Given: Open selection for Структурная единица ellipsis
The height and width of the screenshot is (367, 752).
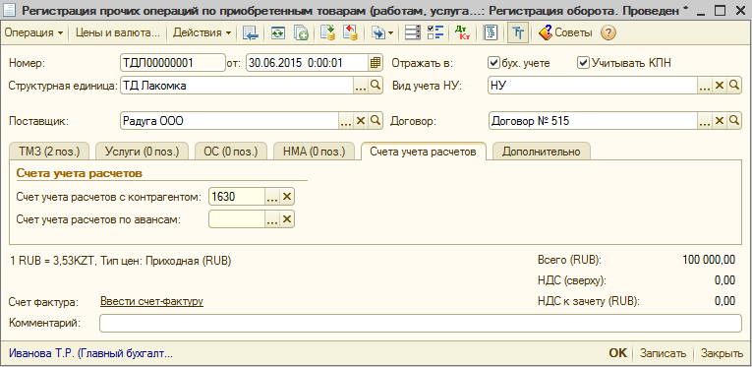Looking at the screenshot, I should click(361, 86).
